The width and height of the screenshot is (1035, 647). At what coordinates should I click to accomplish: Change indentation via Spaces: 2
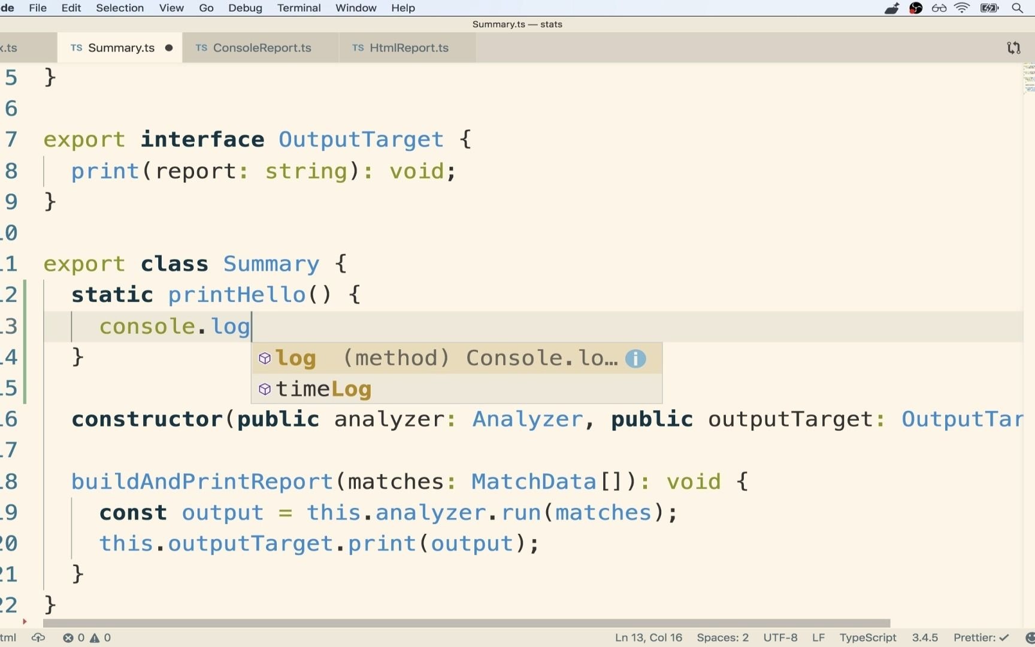722,637
